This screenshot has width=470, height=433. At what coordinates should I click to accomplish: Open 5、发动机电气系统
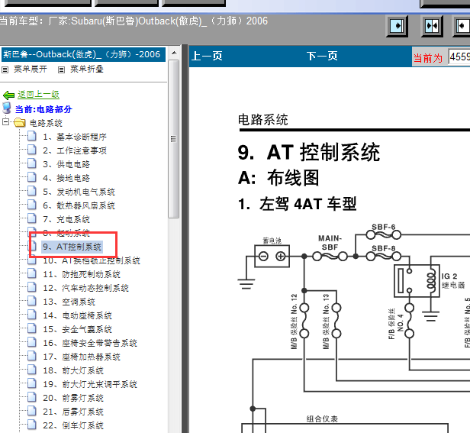tap(79, 192)
